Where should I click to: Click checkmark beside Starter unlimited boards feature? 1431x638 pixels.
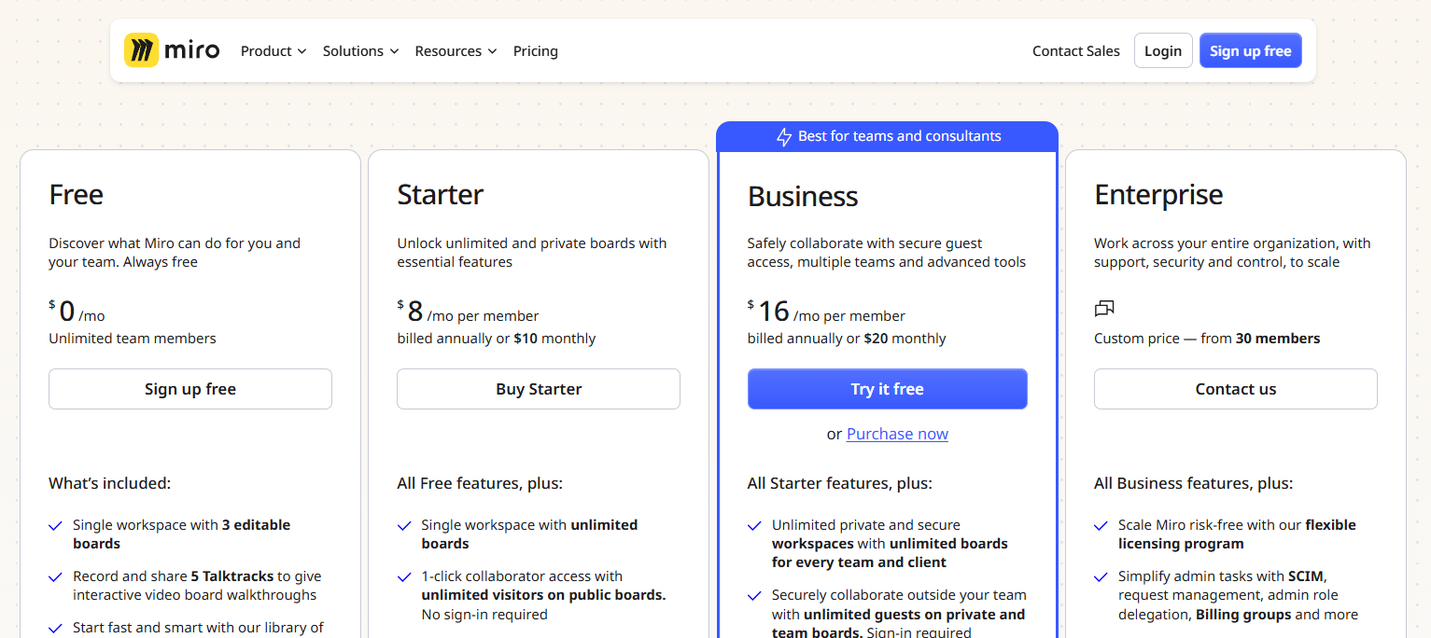[x=404, y=526]
